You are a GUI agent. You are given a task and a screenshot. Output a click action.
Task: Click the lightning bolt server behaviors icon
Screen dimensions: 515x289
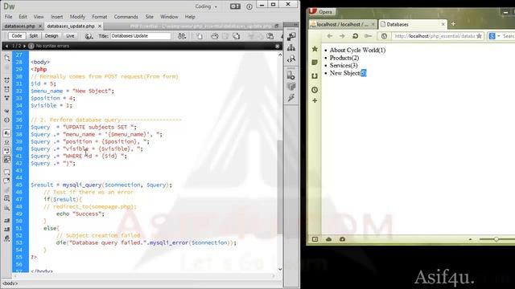pos(291,98)
